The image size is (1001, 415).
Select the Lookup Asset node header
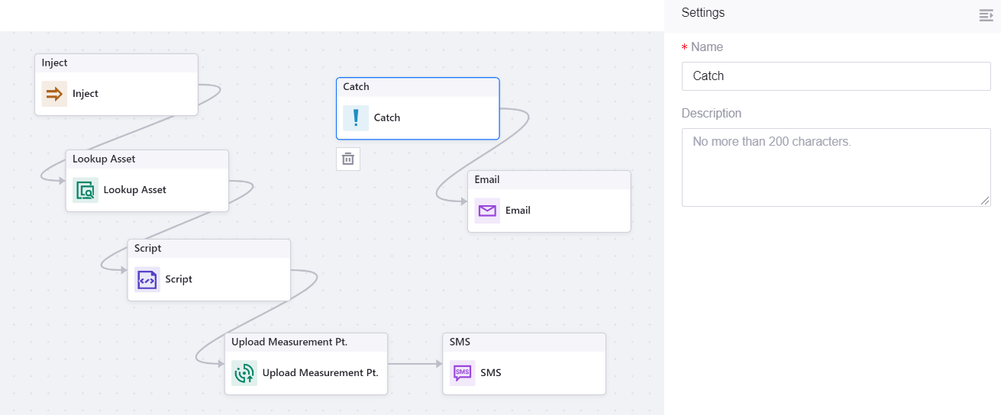pyautogui.click(x=147, y=159)
